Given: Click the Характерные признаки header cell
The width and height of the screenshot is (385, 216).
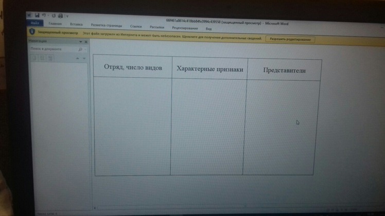Looking at the screenshot, I should pyautogui.click(x=210, y=69).
